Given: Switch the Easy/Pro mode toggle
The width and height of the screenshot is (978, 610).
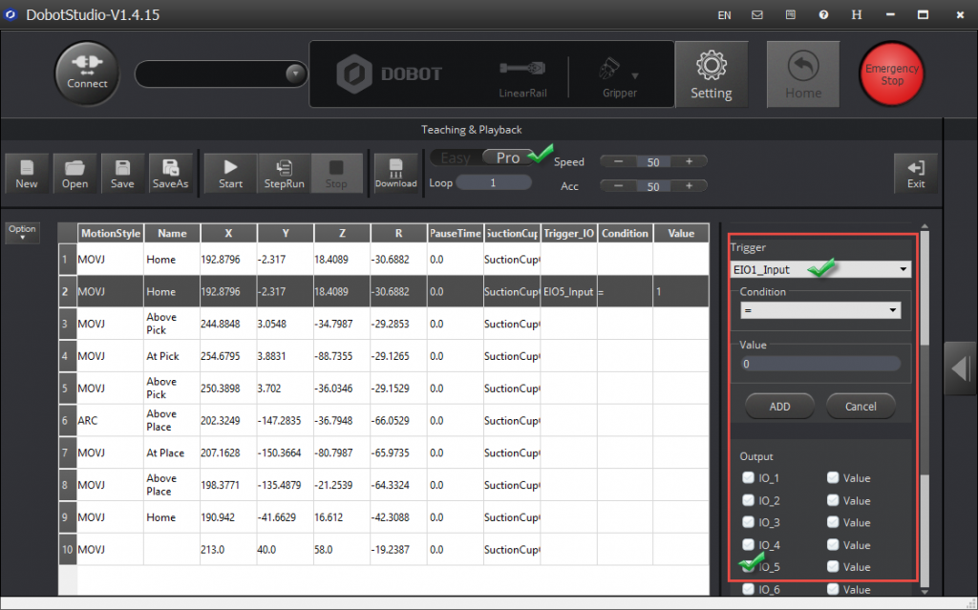Looking at the screenshot, I should point(481,158).
